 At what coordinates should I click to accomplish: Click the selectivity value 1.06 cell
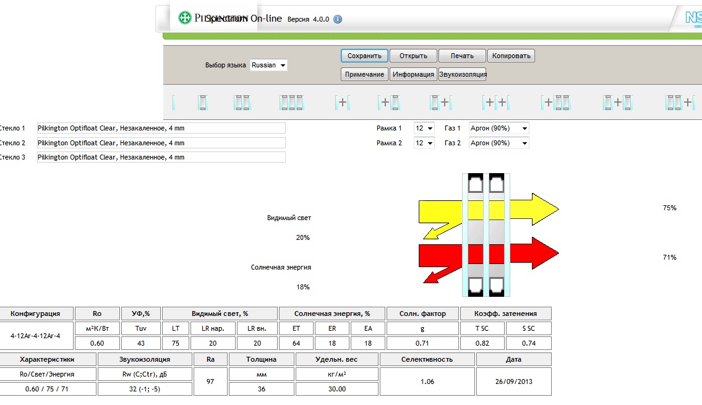(x=427, y=382)
